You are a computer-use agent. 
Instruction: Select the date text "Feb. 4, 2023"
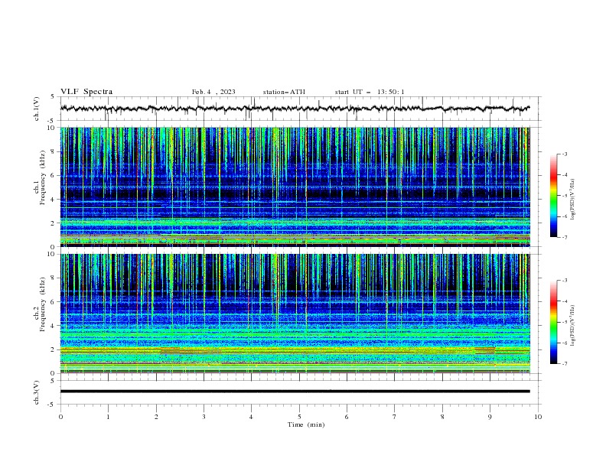[x=213, y=92]
